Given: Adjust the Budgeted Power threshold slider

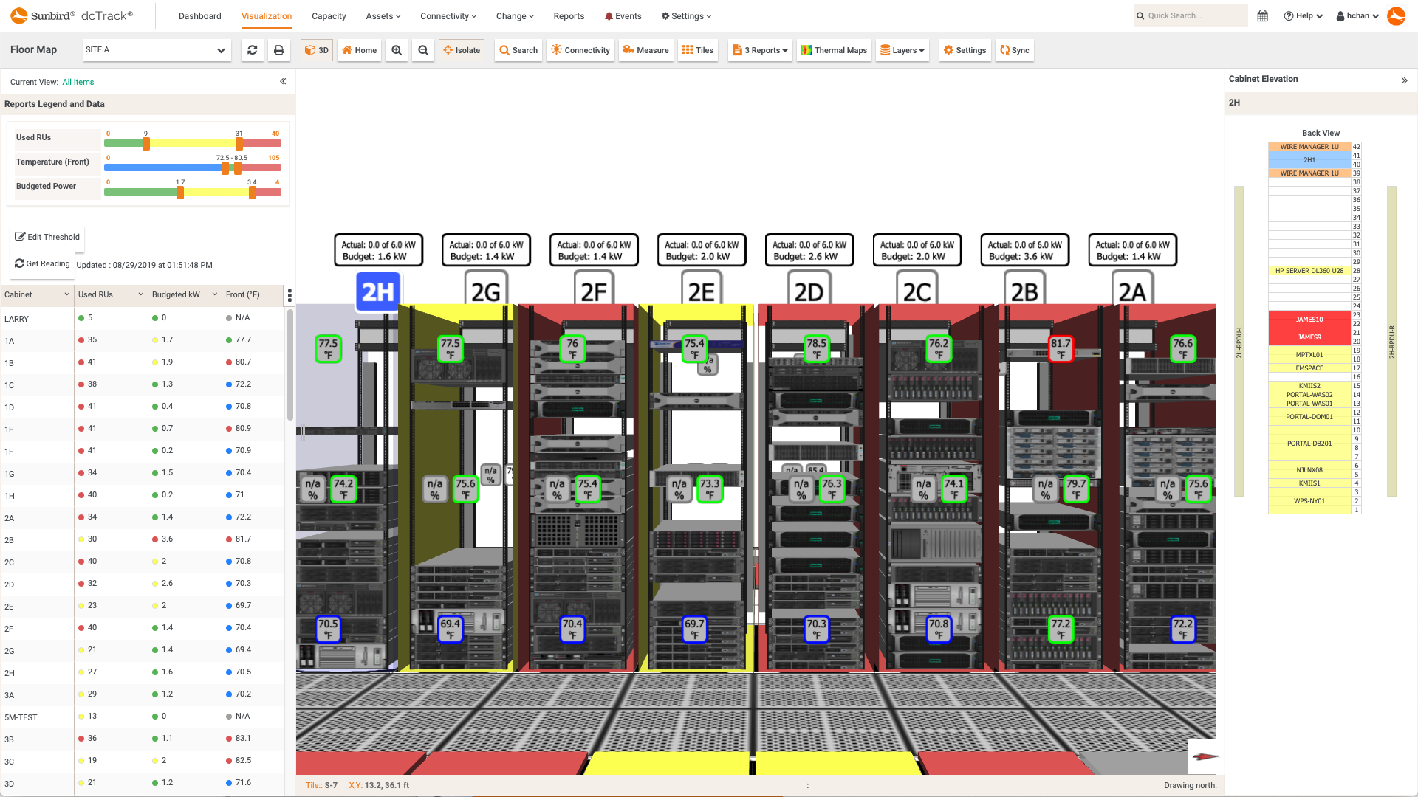Looking at the screenshot, I should click(179, 193).
